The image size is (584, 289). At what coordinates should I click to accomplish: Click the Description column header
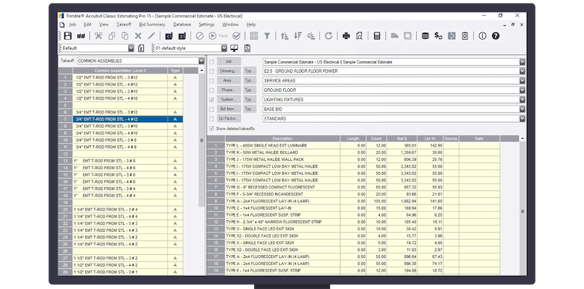[283, 139]
